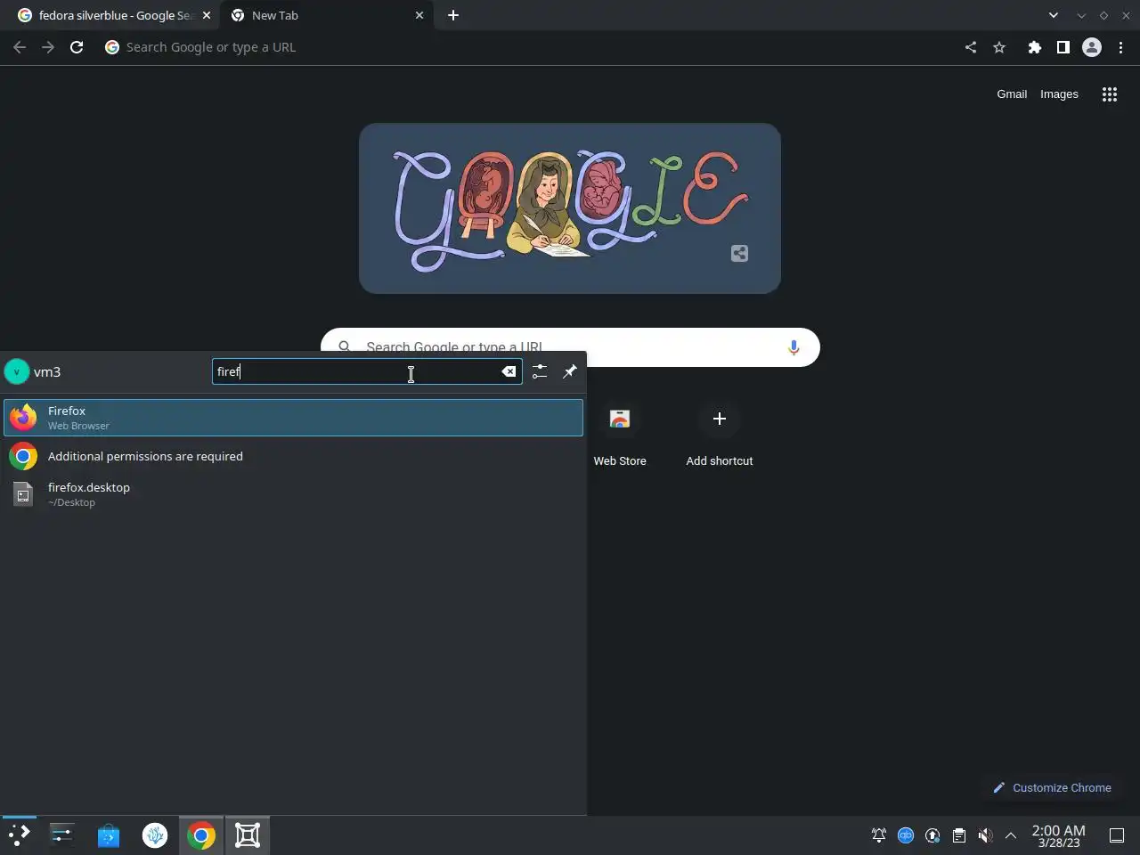Open the clock showing 2:00 AM
Image resolution: width=1140 pixels, height=855 pixels.
pos(1059,835)
